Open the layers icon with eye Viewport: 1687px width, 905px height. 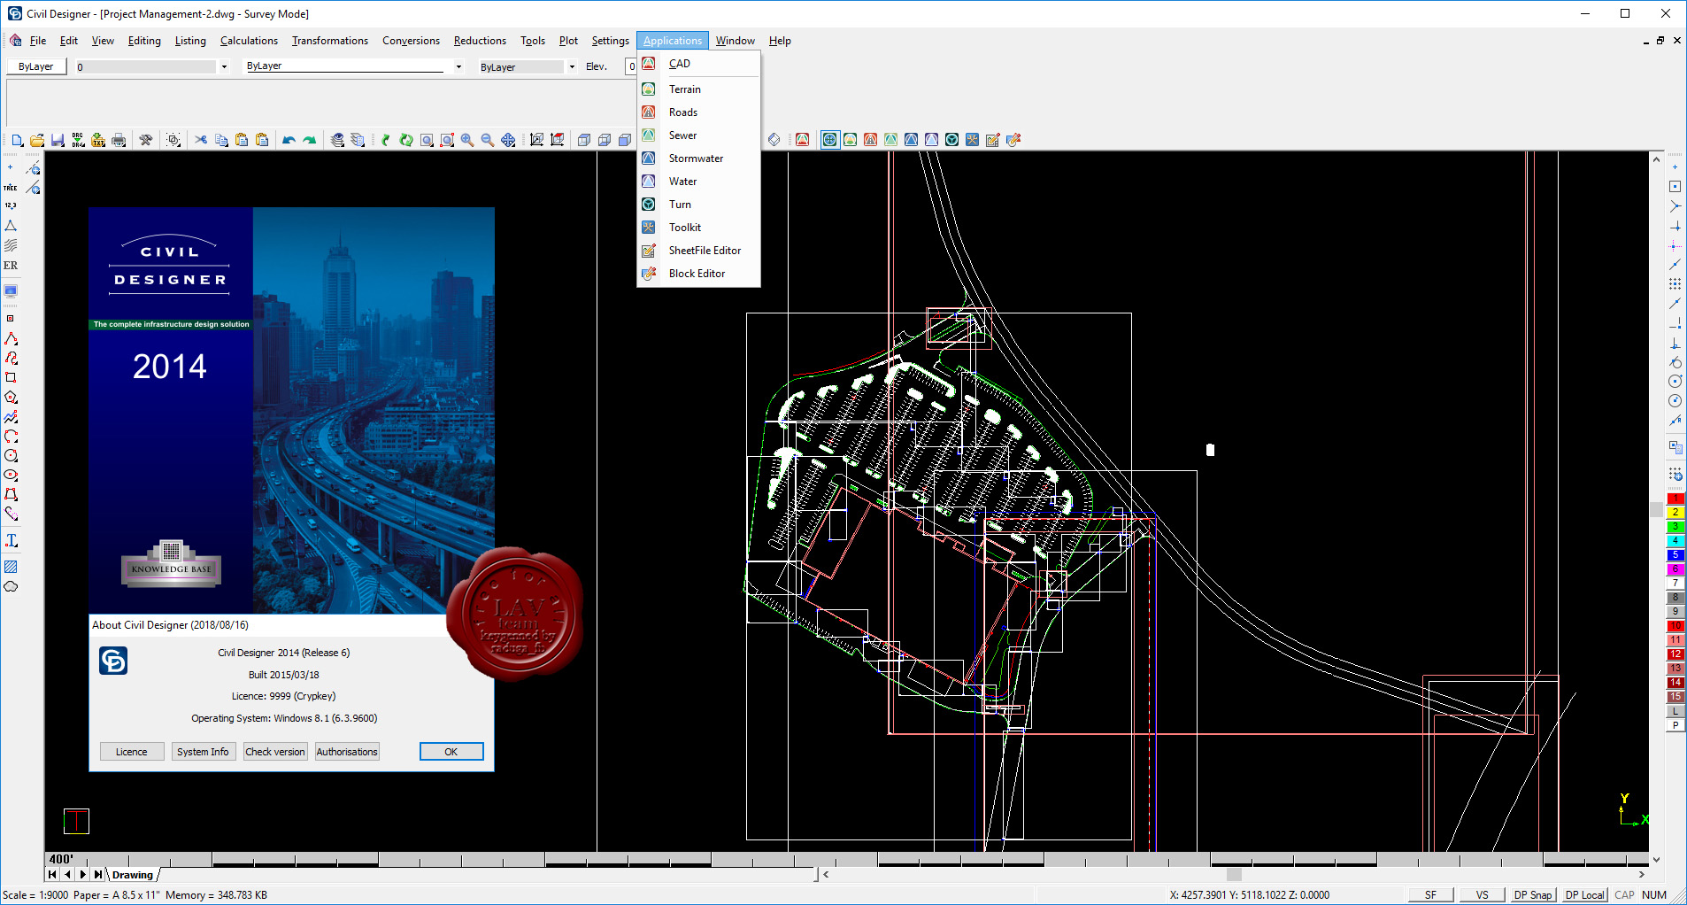click(337, 140)
